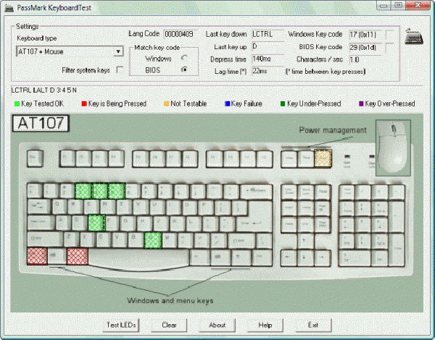
Task: Enable the Filter system keys checkbox
Action: point(120,69)
